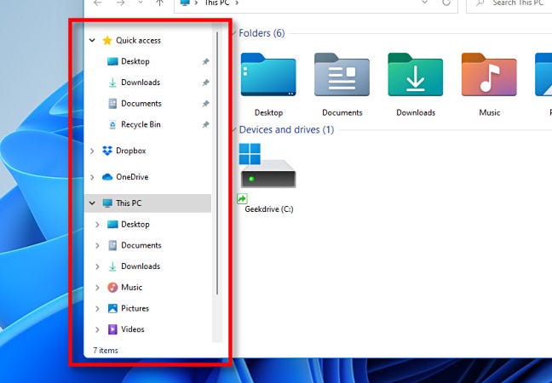Screen dimensions: 552x383
Task: Collapse the Quick access section
Action: click(93, 40)
